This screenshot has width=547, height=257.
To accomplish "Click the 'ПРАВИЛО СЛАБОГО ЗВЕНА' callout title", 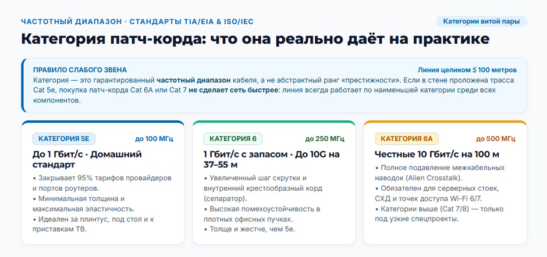I will pos(80,70).
